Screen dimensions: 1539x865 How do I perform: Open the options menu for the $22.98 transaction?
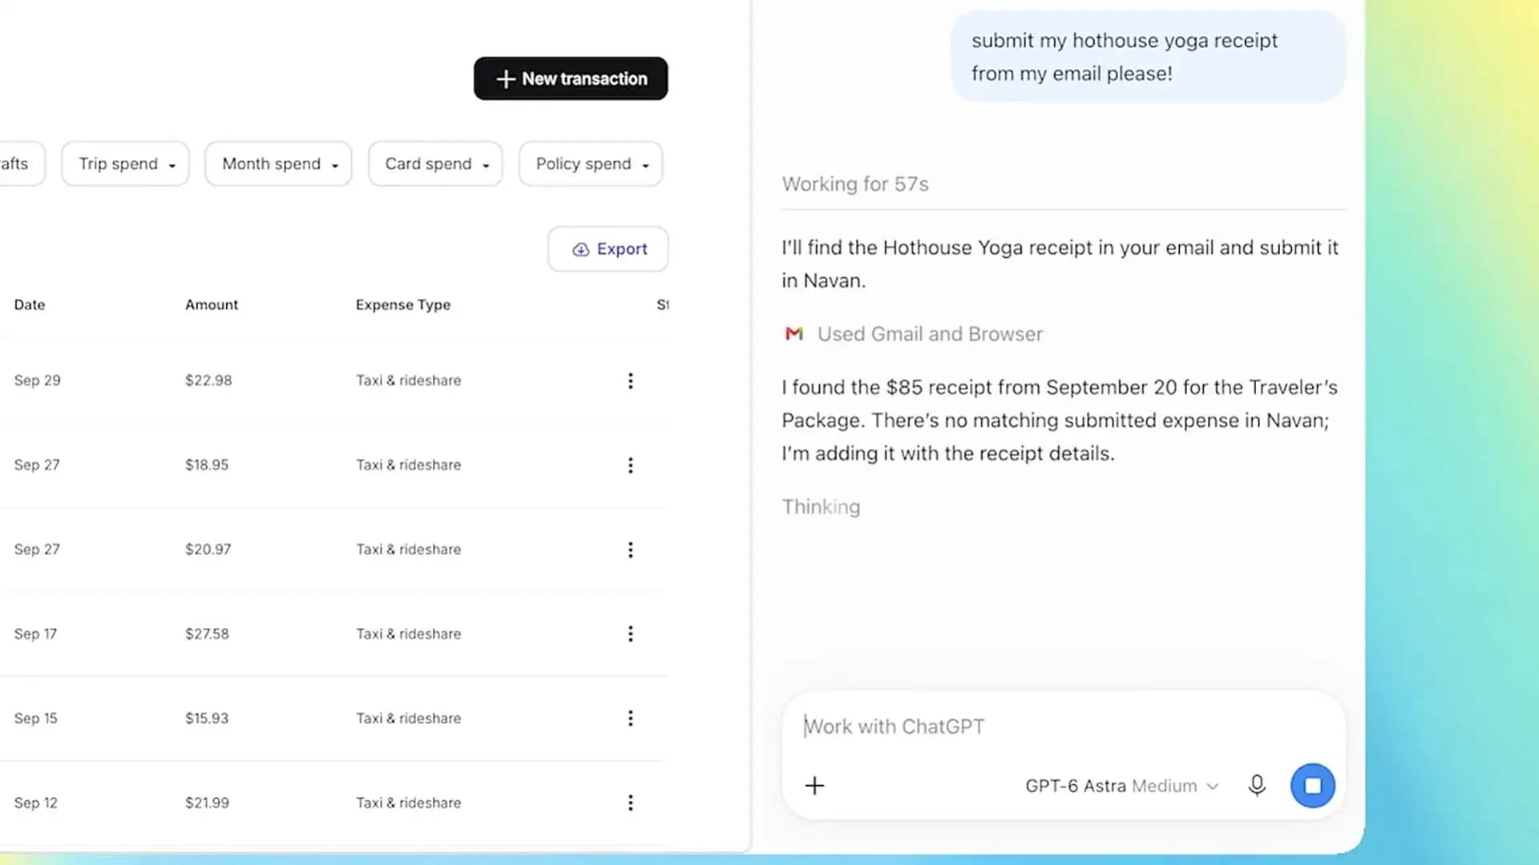(x=630, y=380)
